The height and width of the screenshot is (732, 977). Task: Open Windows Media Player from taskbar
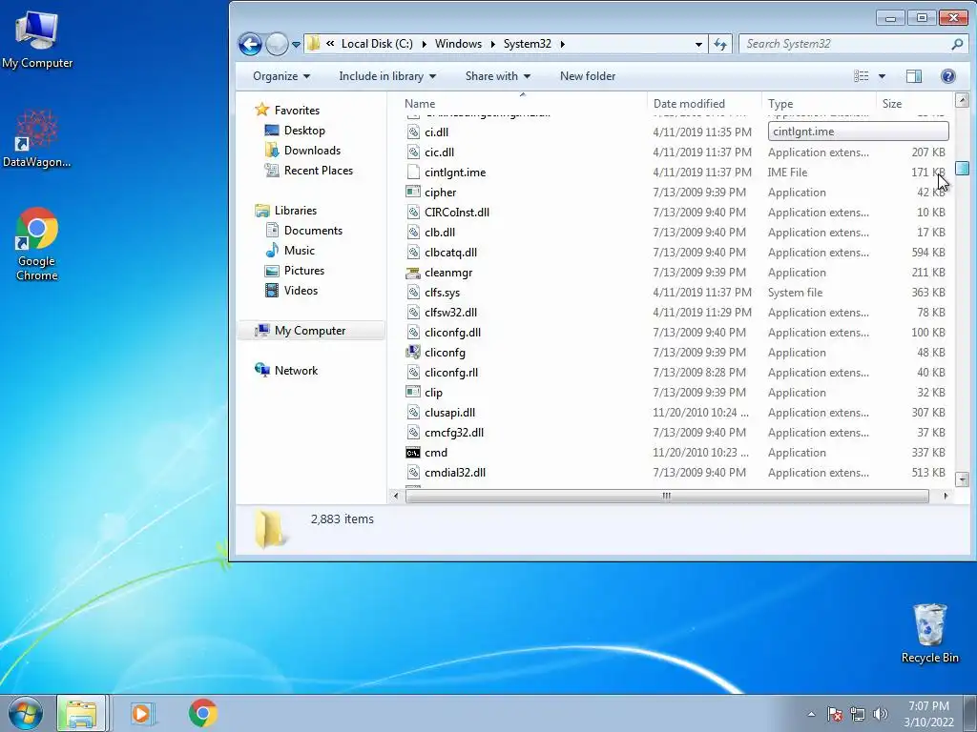[141, 713]
